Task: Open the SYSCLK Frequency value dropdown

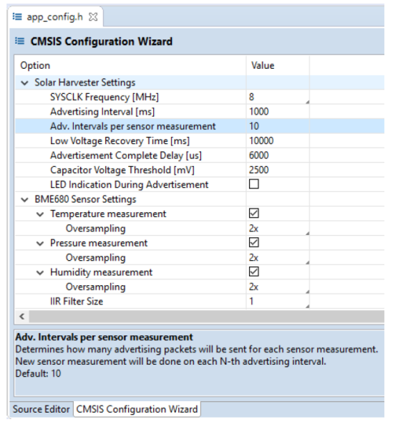Action: click(x=278, y=97)
